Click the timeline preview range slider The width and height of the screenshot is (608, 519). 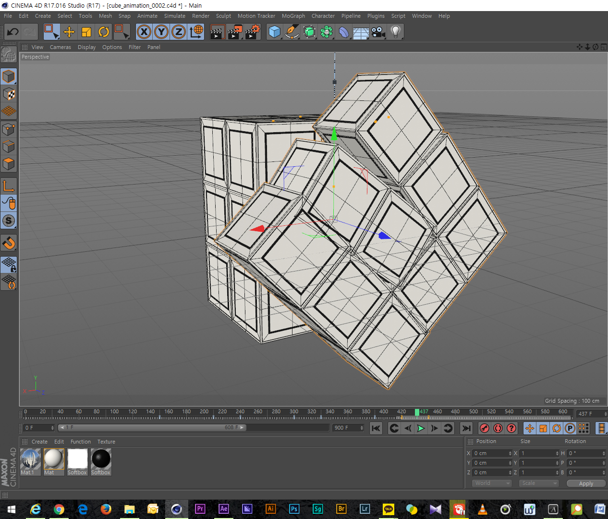152,427
